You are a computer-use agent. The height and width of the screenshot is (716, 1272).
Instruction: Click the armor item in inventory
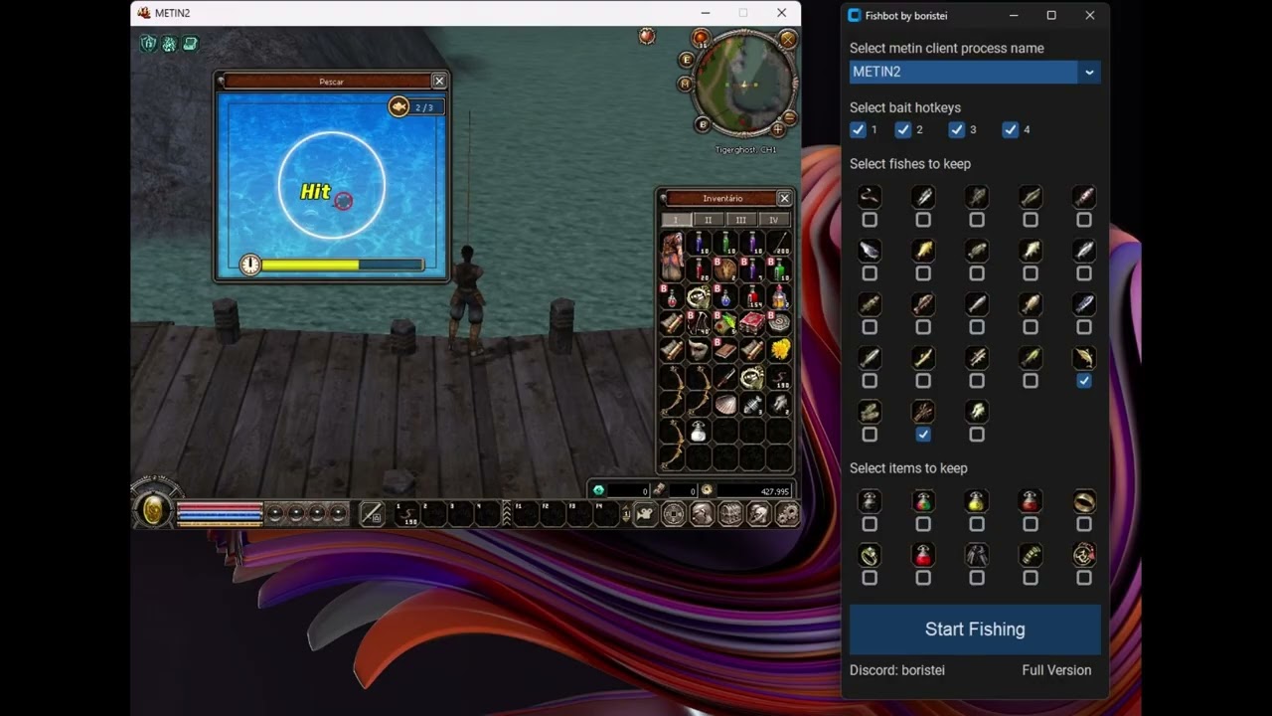coord(673,257)
